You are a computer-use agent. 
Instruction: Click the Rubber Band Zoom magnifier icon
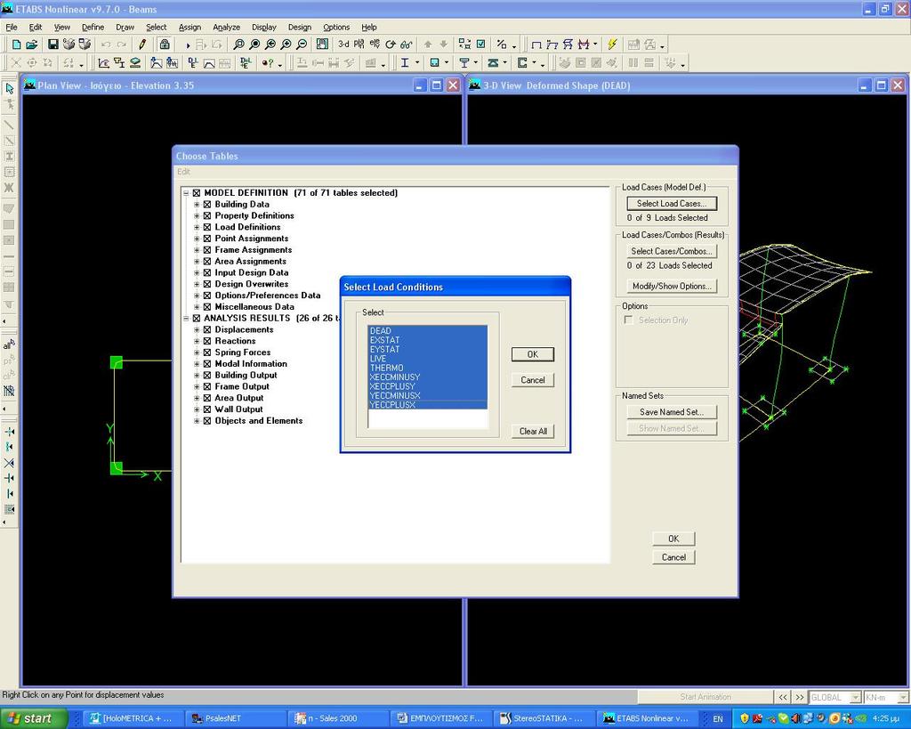(238, 45)
